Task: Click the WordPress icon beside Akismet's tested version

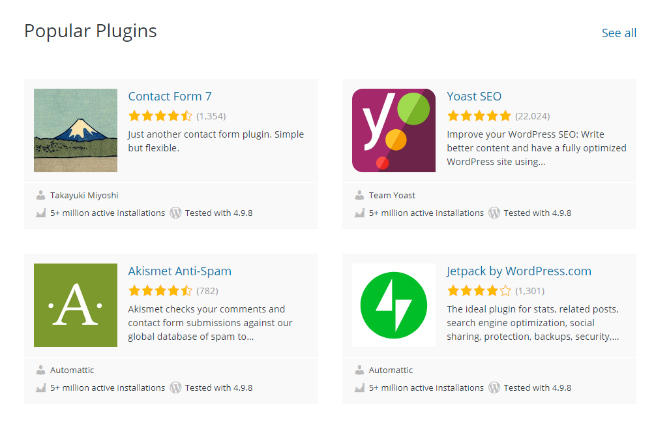Action: 175,387
